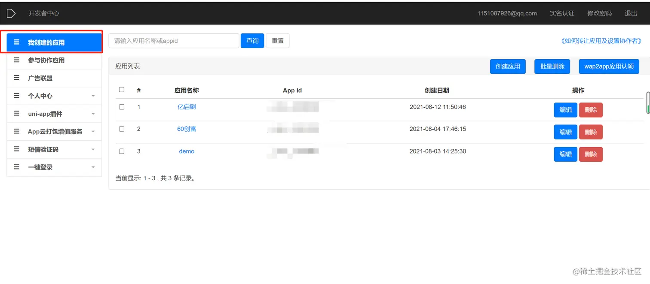Open 实名认证 in the header
This screenshot has width=650, height=284.
point(562,13)
